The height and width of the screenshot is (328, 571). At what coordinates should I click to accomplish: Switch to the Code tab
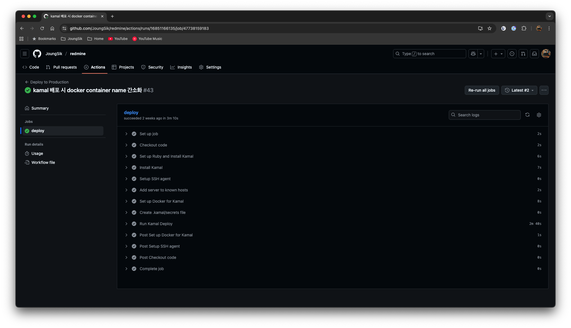click(x=31, y=67)
